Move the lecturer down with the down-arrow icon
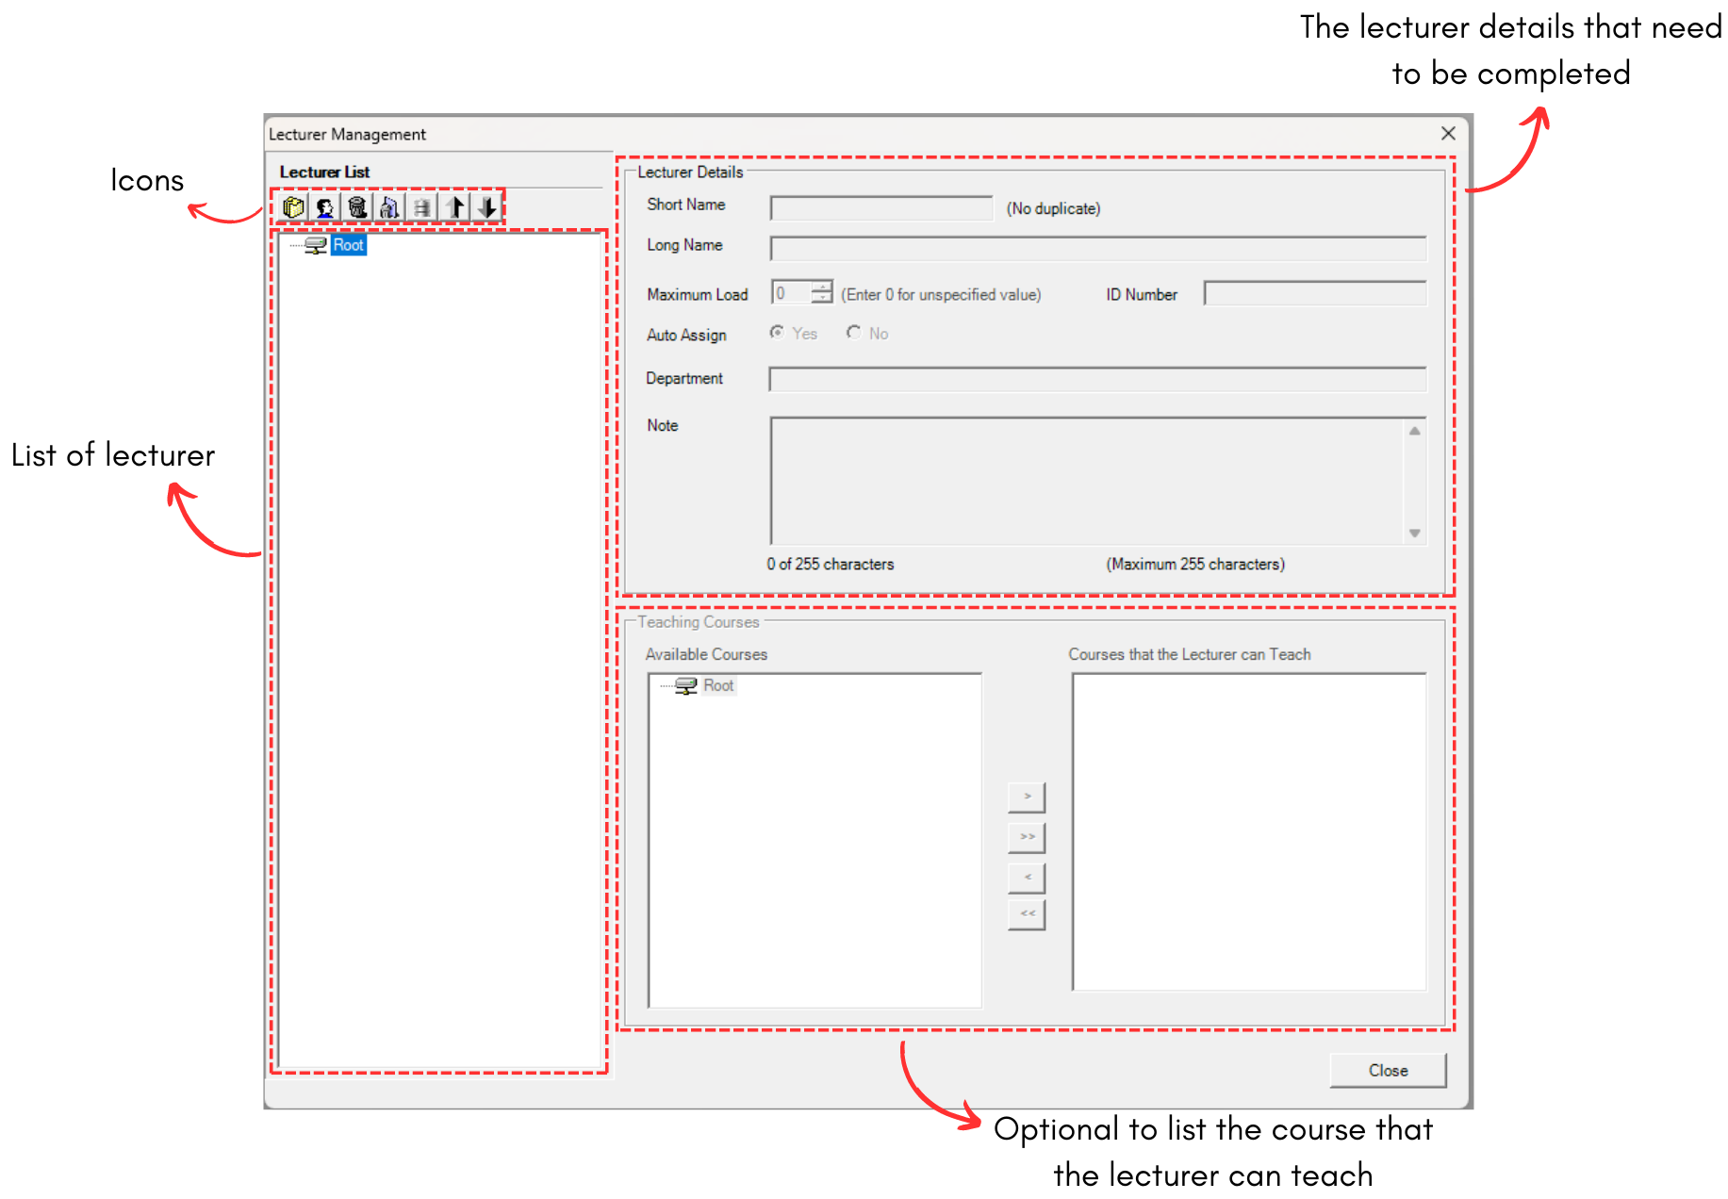The image size is (1728, 1199). (x=487, y=206)
